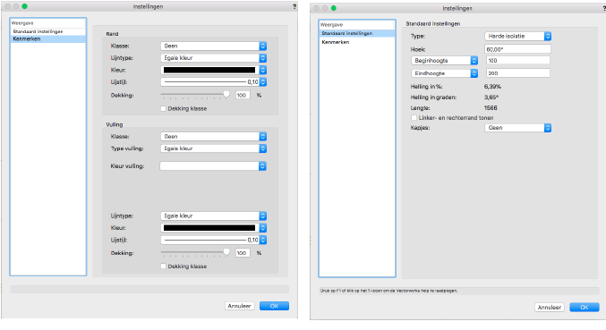606x330 pixels.
Task: Click OK in right dialog
Action: point(585,308)
